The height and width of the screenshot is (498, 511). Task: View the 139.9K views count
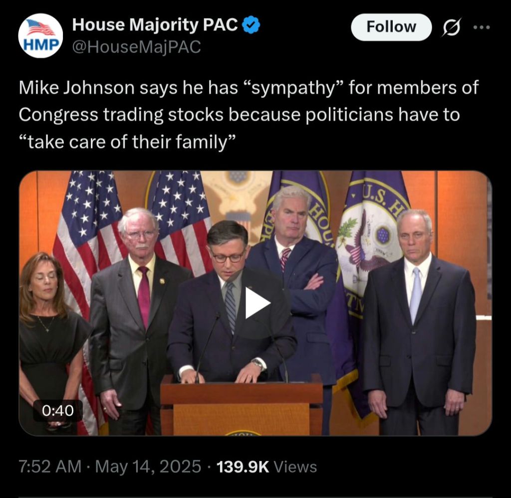[x=243, y=467]
